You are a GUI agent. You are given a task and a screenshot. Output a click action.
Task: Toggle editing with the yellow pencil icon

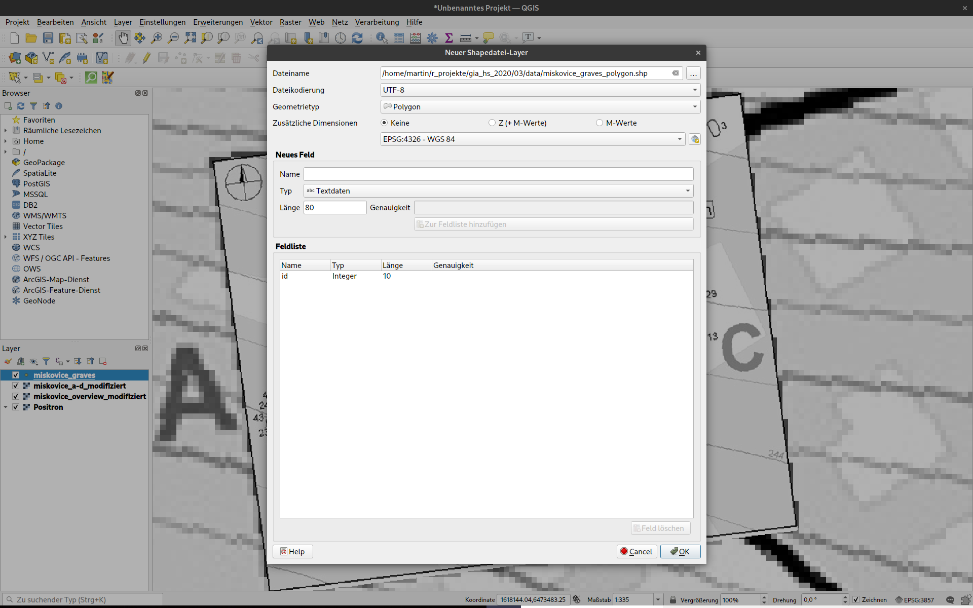(x=146, y=58)
